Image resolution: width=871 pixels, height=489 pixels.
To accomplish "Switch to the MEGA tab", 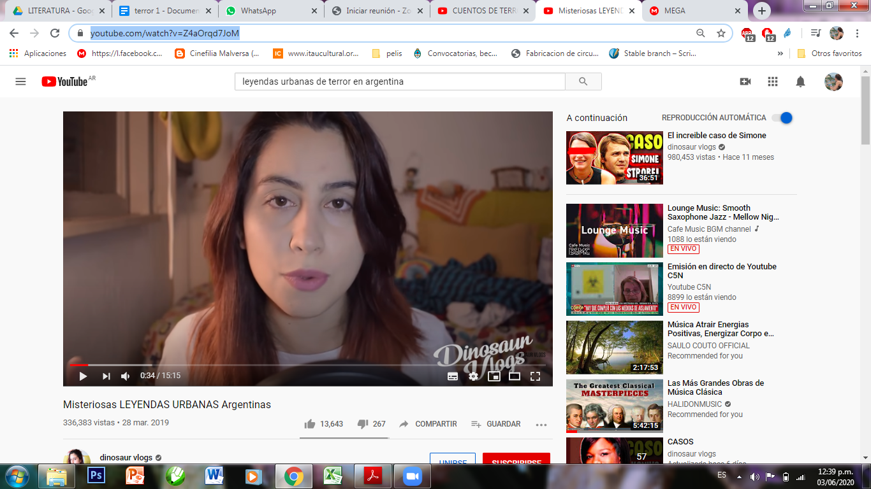I will 695,11.
